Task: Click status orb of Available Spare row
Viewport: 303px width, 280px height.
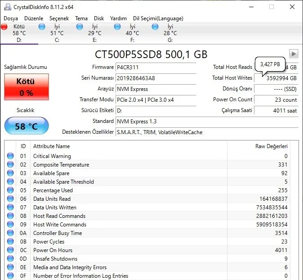Action: [10, 173]
